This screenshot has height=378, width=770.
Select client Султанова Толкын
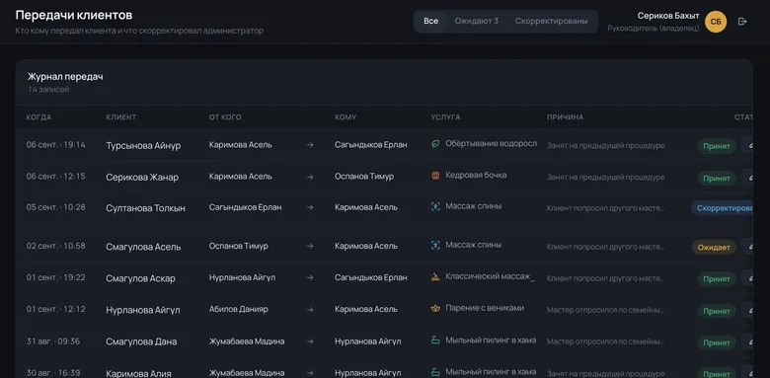(146, 208)
